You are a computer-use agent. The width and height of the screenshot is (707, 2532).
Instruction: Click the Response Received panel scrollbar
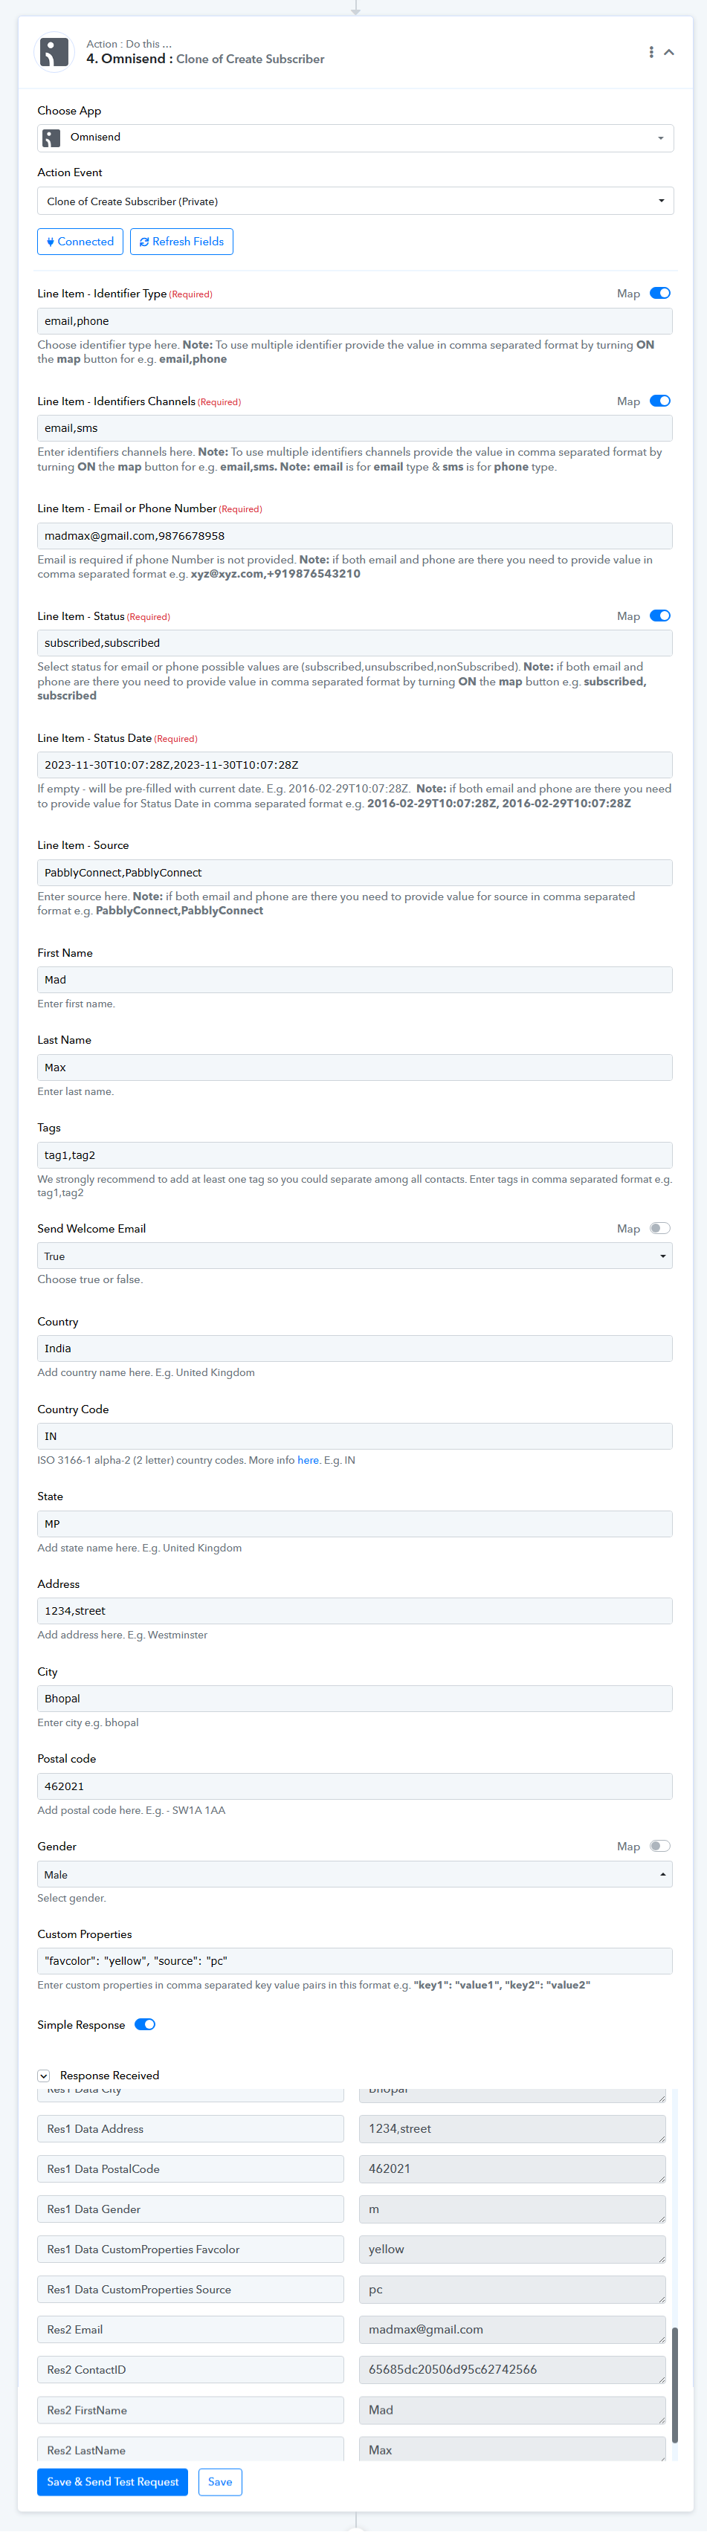[x=674, y=2385]
